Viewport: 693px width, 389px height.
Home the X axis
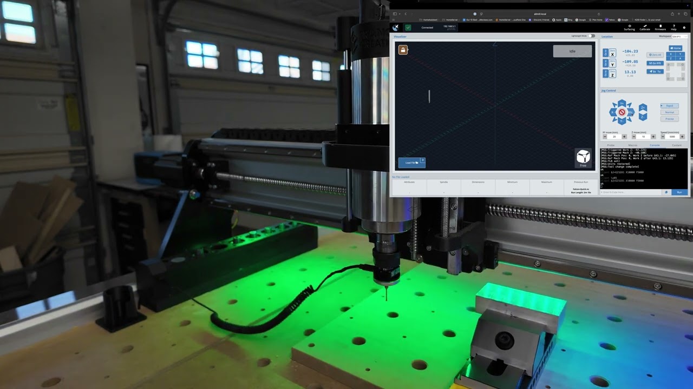pyautogui.click(x=671, y=54)
